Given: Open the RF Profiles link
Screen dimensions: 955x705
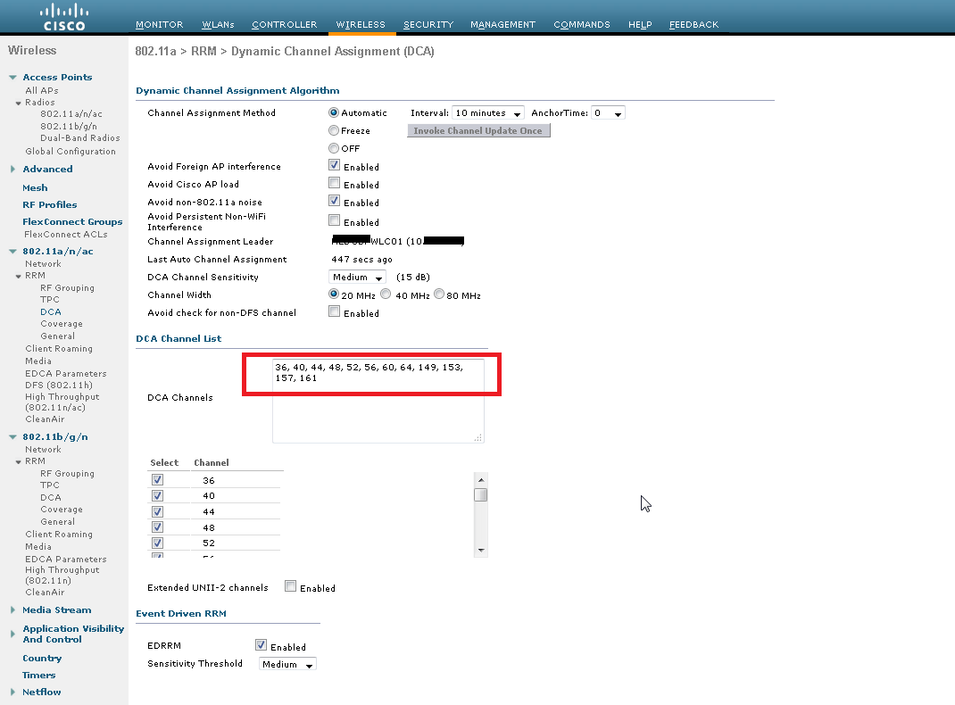Looking at the screenshot, I should click(50, 205).
